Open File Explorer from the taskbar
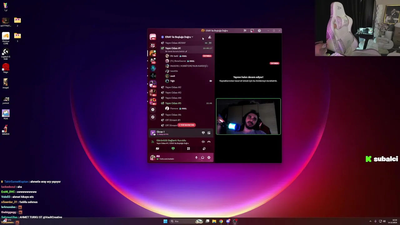The height and width of the screenshot is (225, 400). point(214,221)
